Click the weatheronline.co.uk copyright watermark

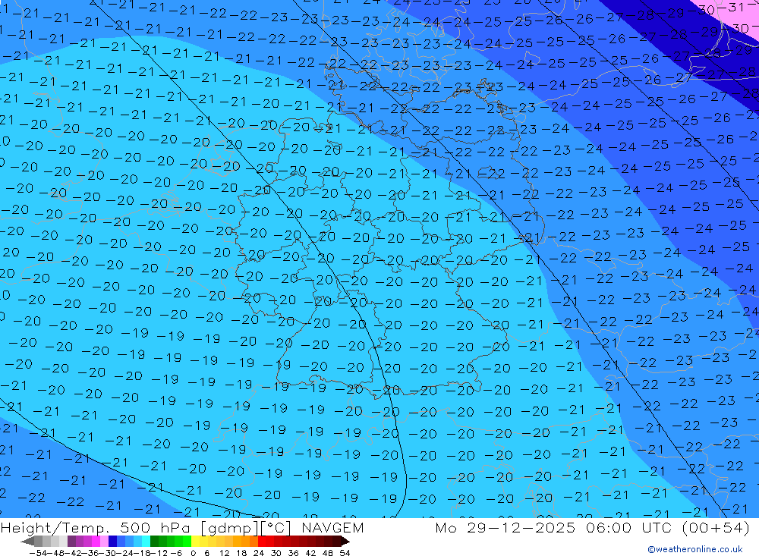tap(694, 549)
